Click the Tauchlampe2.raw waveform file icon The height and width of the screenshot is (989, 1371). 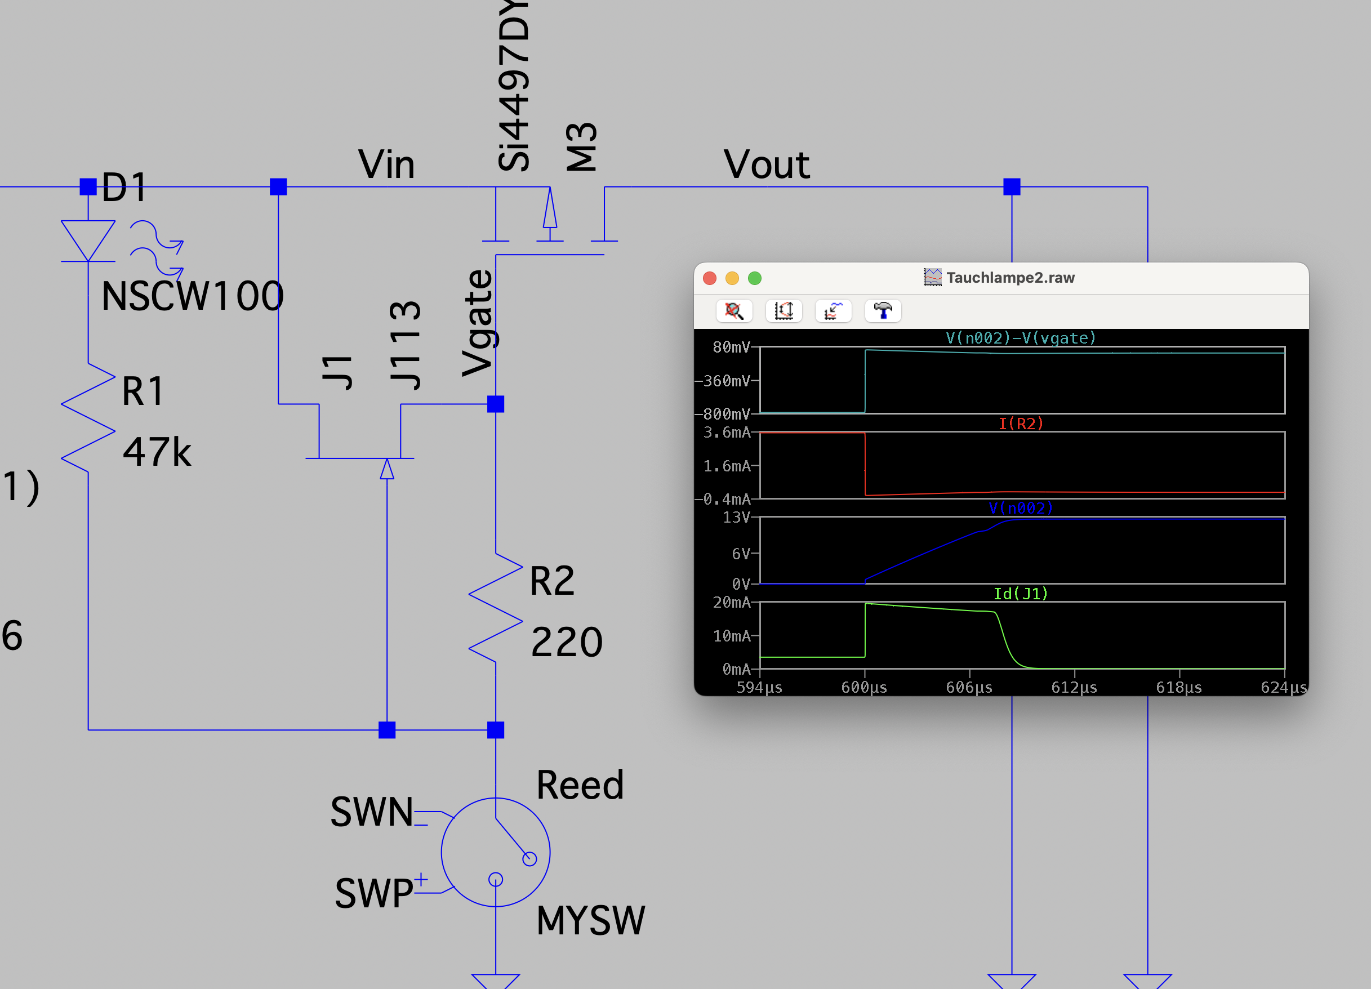click(x=932, y=278)
